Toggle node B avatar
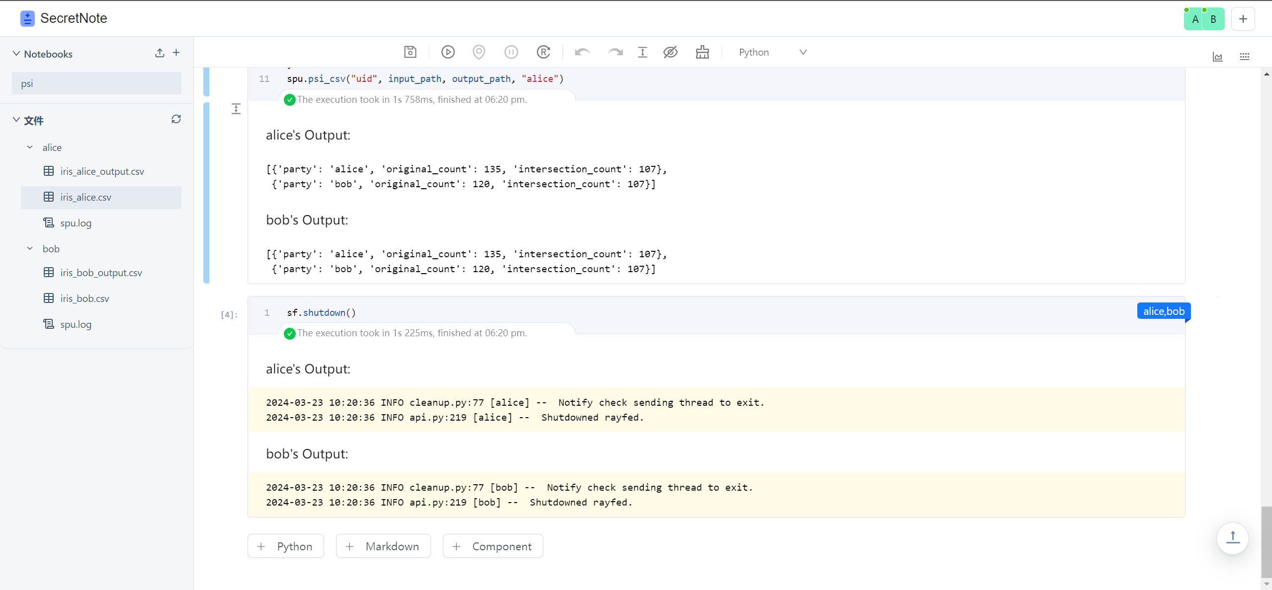 tap(1213, 19)
